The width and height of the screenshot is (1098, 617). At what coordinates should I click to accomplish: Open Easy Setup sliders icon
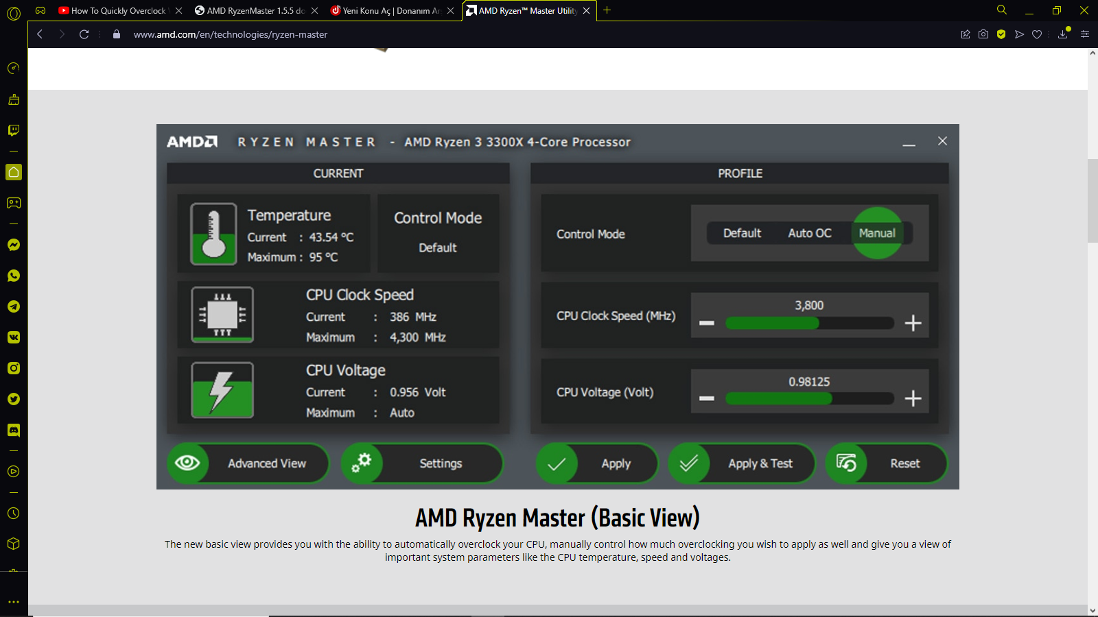click(x=1085, y=34)
